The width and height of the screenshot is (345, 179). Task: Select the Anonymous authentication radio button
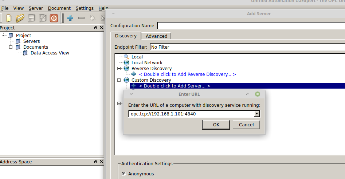(124, 174)
